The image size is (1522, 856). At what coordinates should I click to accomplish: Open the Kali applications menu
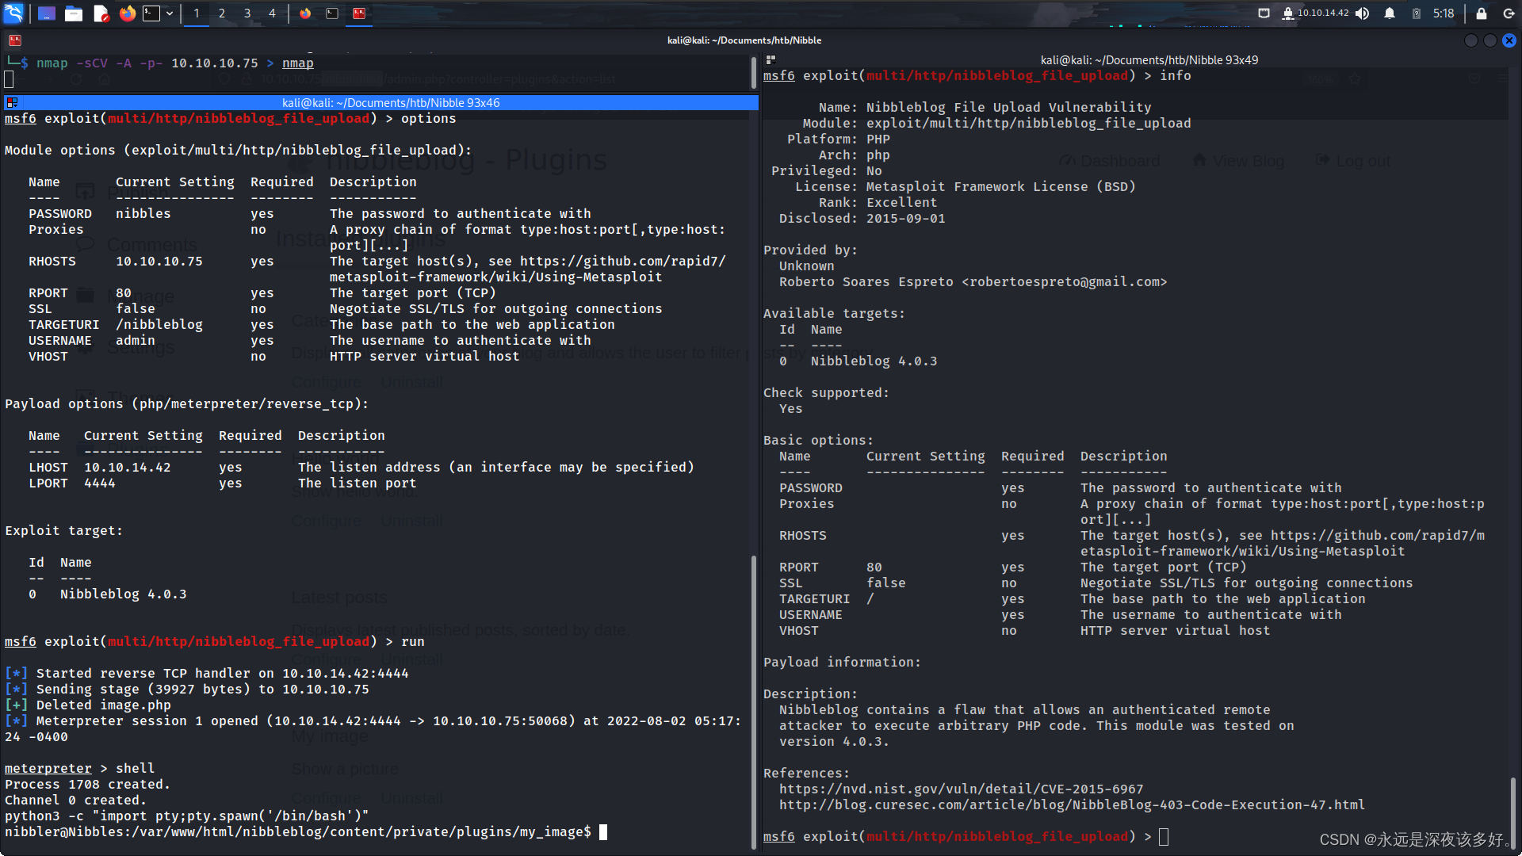pyautogui.click(x=14, y=13)
